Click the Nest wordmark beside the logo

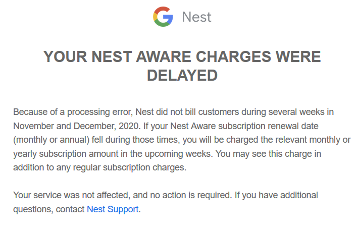point(196,17)
